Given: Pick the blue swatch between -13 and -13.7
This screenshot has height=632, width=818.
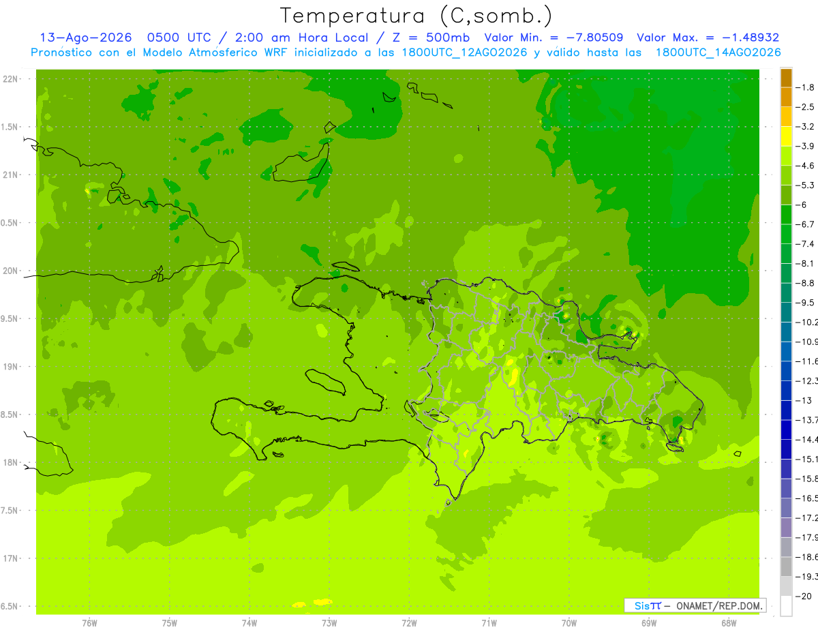Looking at the screenshot, I should click(786, 410).
